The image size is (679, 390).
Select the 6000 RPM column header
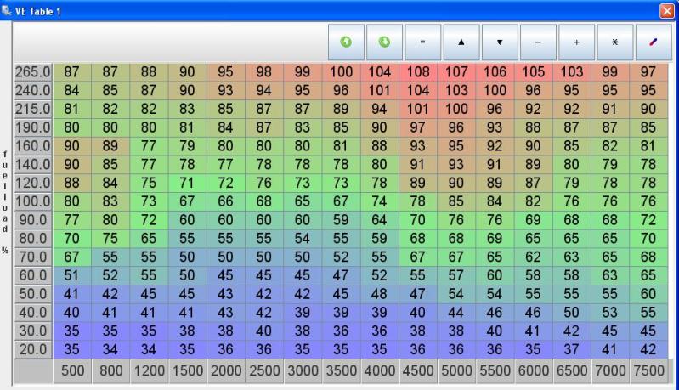[x=534, y=371]
